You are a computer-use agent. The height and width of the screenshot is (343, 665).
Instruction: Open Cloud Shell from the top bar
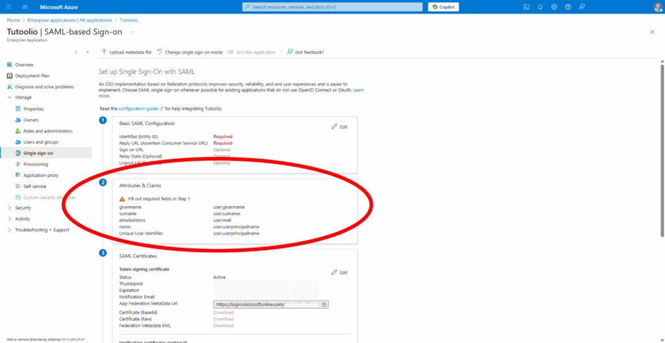[x=526, y=6]
